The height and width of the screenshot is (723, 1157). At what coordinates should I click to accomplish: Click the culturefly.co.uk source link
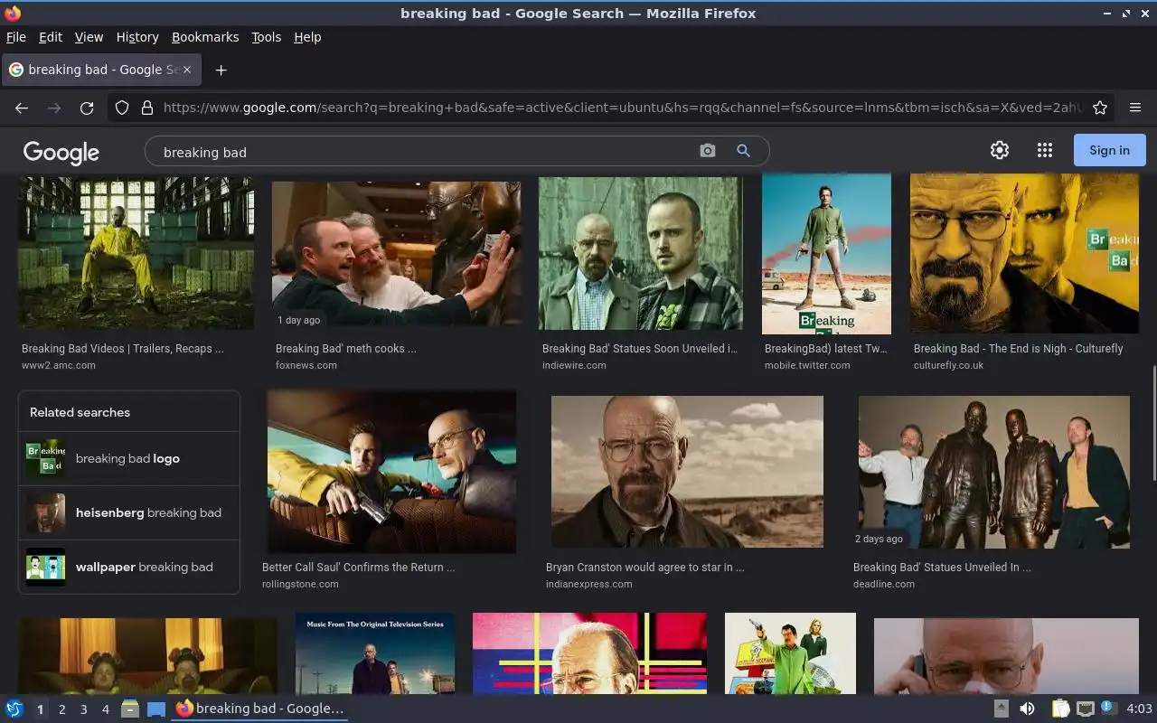click(x=948, y=365)
